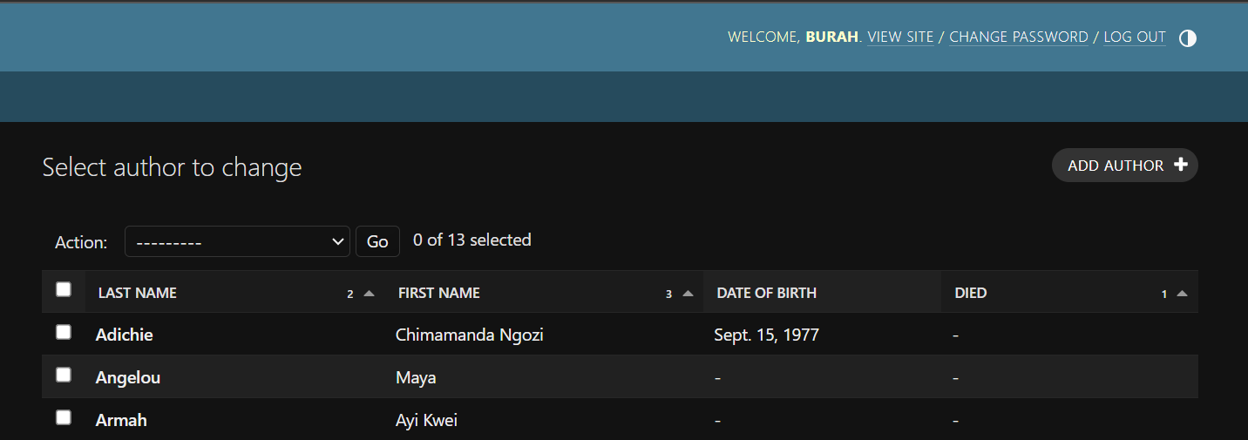Viewport: 1248px width, 440px height.
Task: Open the View Site link
Action: [900, 37]
